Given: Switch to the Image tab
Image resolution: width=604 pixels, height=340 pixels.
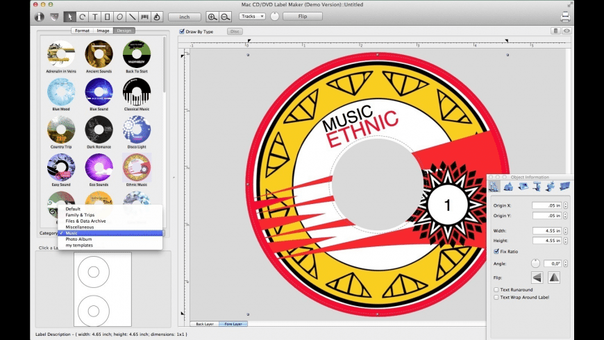Looking at the screenshot, I should tap(103, 31).
